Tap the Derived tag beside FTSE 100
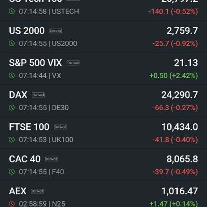 click(x=60, y=127)
